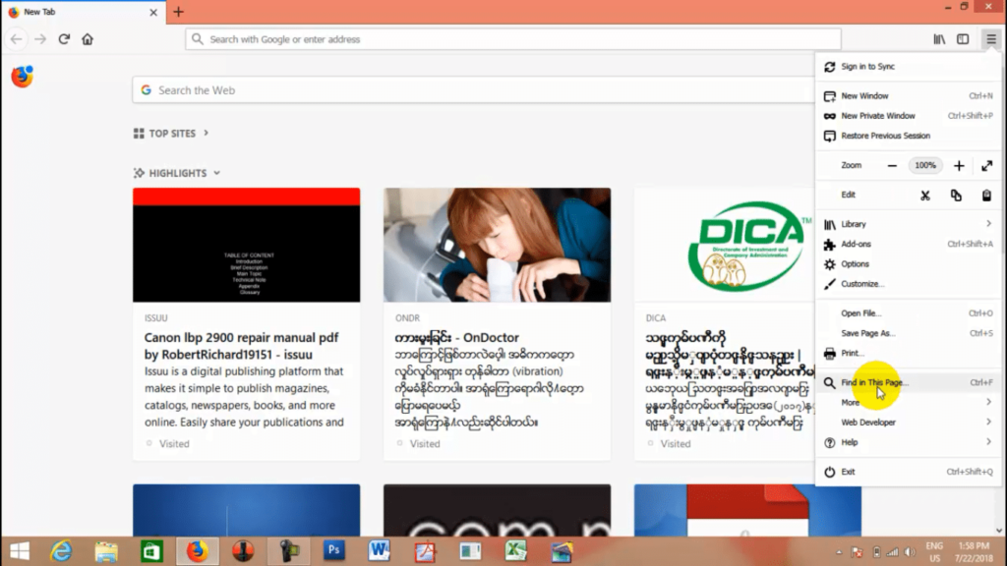Choose Exit to quit Firefox

[908, 472]
